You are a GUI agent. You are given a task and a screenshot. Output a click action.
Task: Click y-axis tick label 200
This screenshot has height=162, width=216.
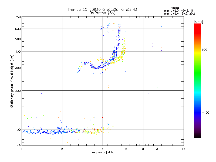tap(18, 91)
